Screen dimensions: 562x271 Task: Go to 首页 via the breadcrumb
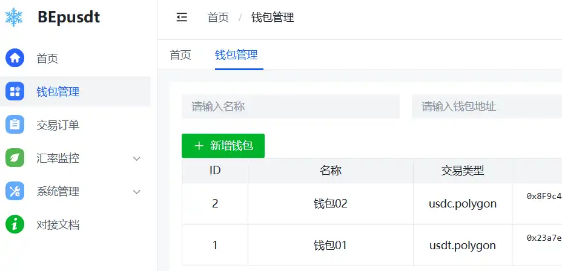(x=218, y=18)
